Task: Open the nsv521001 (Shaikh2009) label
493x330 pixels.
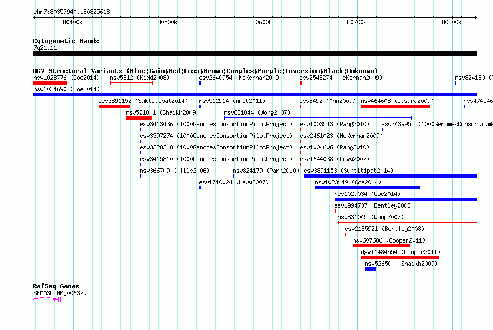Action: point(162,112)
